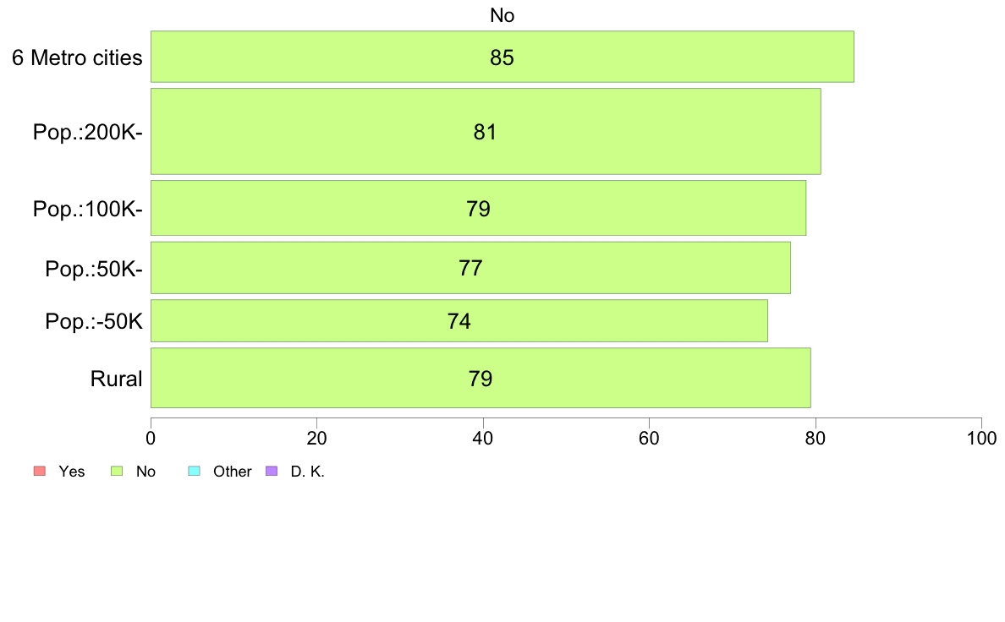Select the Pop.:50K- bar showing 77
The image size is (1005, 622).
[x=470, y=268]
